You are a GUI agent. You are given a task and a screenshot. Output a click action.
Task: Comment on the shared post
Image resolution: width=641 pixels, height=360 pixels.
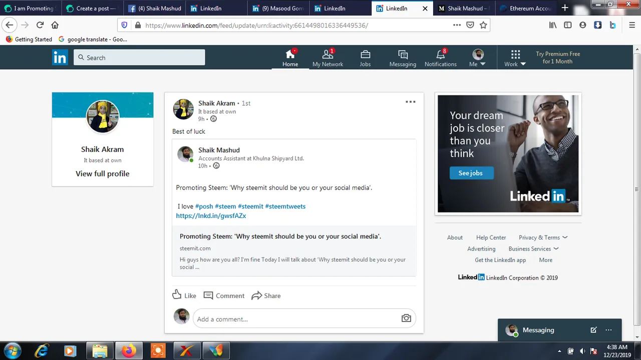(x=224, y=295)
